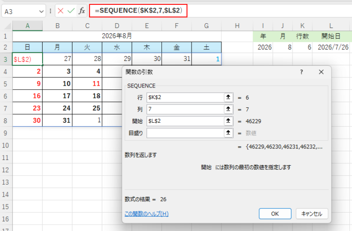Click calendar cell with 29
This screenshot has width=352, height=231.
coord(117,59)
